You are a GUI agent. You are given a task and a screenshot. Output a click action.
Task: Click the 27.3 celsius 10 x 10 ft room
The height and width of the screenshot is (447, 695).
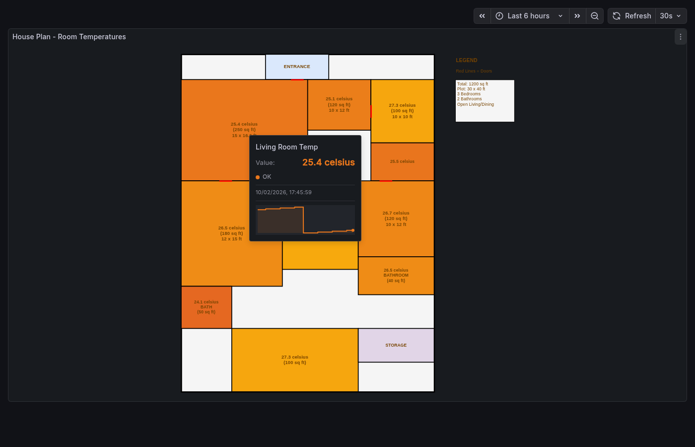coord(403,111)
